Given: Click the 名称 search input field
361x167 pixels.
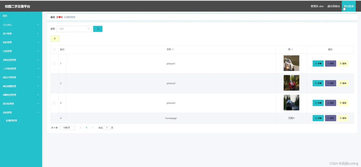Looking at the screenshot, I should coord(74,29).
